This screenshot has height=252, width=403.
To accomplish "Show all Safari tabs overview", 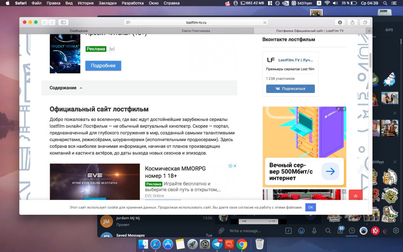I will pyautogui.click(x=365, y=22).
